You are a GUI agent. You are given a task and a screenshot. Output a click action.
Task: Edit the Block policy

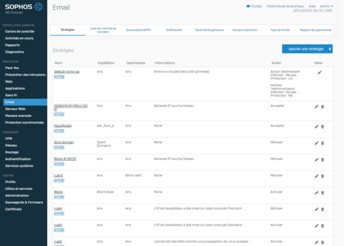(x=316, y=193)
